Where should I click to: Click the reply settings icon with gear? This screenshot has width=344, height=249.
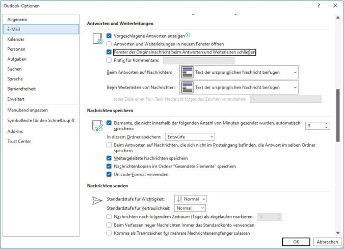(98, 39)
